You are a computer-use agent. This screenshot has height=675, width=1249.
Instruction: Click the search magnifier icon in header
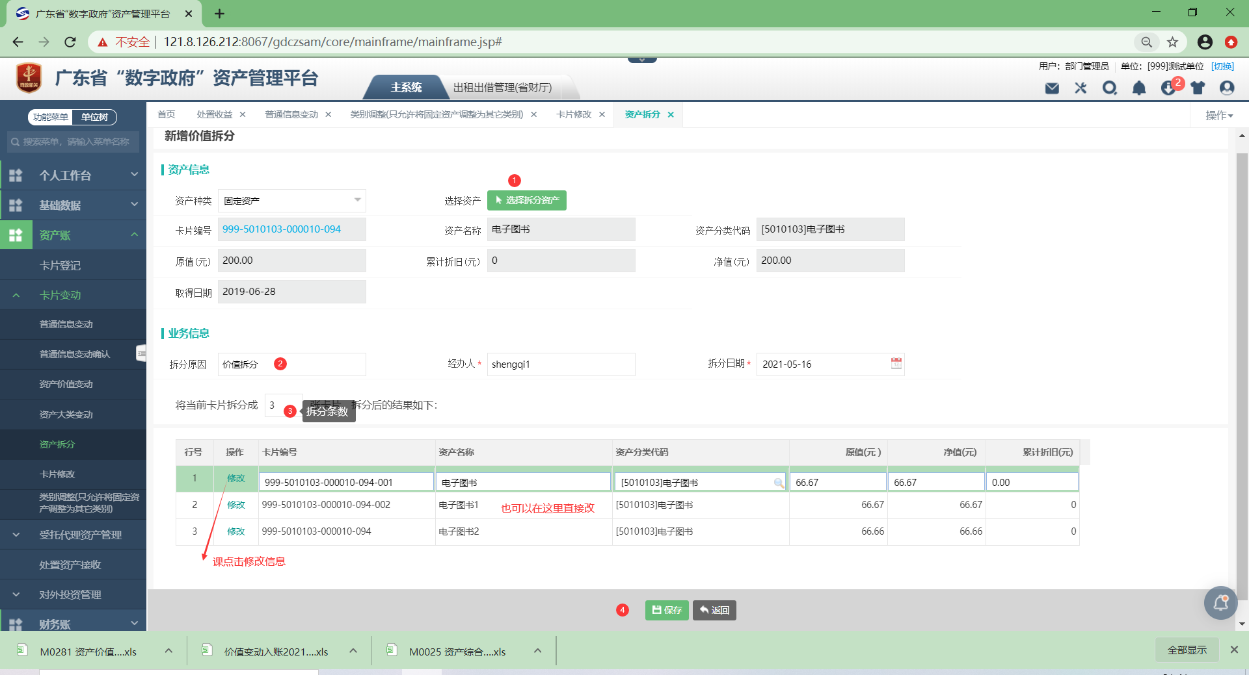(x=1110, y=88)
